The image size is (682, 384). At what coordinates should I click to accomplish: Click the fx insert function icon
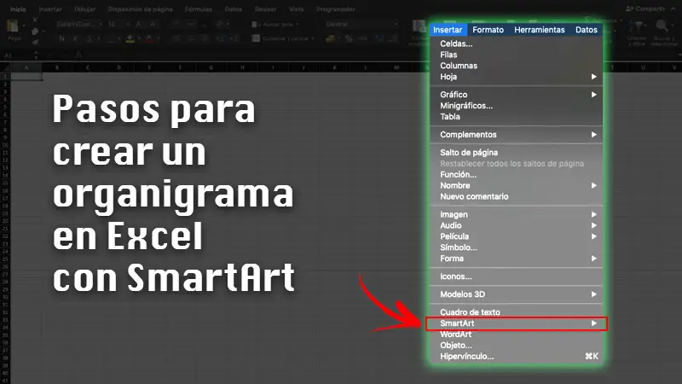pos(78,55)
